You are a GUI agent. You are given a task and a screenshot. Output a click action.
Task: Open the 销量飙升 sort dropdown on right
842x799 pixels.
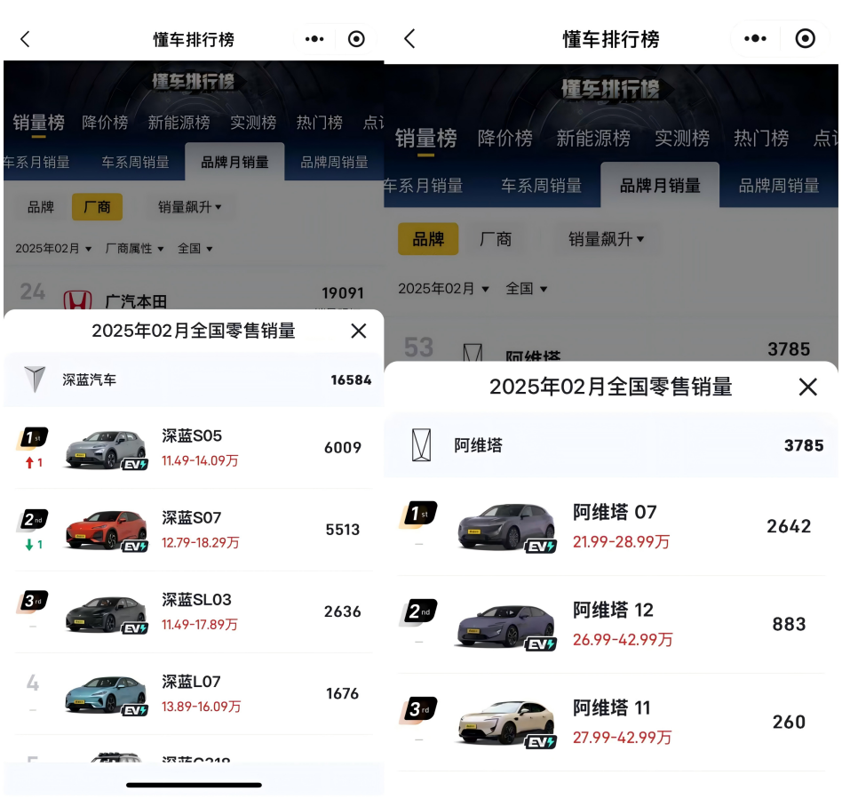click(x=607, y=239)
